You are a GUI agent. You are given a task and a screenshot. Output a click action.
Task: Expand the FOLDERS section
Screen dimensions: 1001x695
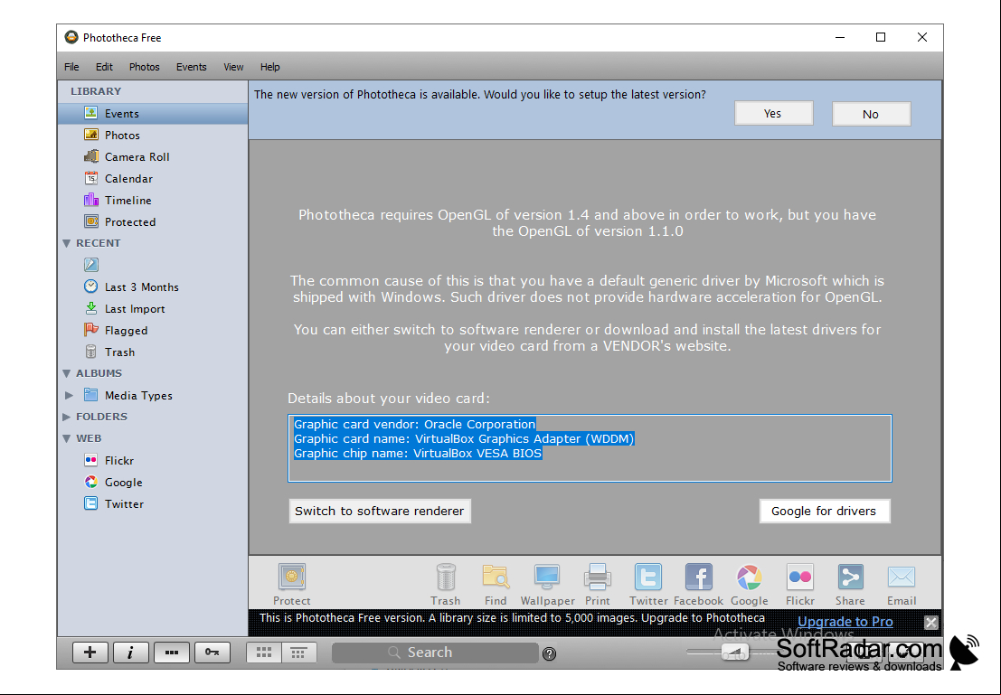click(66, 417)
